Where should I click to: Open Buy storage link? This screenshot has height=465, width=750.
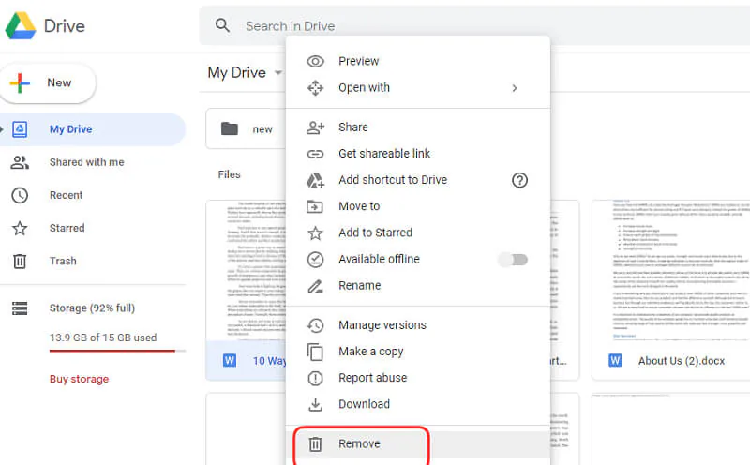80,379
